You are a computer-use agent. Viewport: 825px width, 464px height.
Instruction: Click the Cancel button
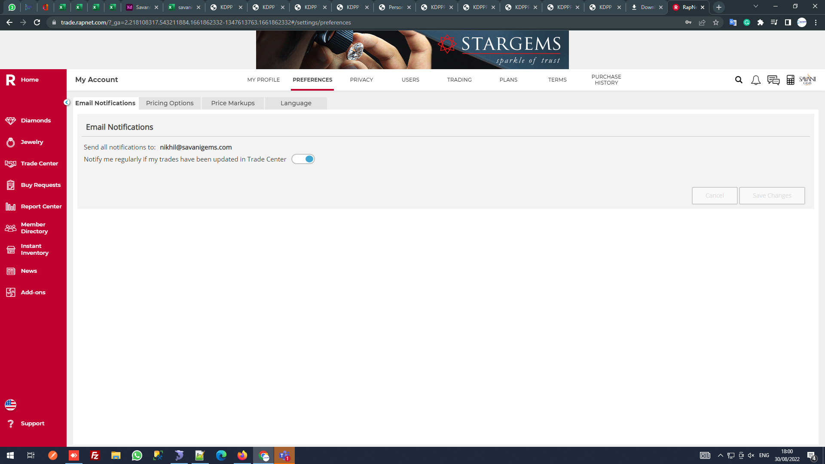point(715,195)
